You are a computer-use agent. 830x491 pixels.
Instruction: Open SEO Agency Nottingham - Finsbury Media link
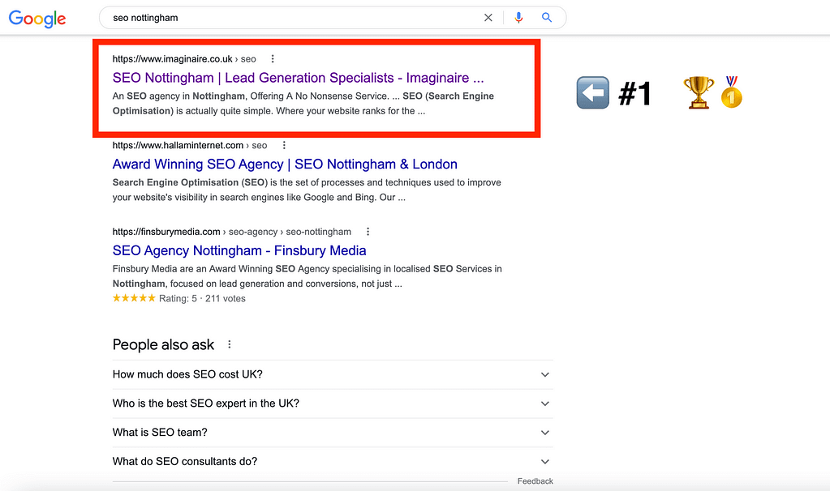click(239, 250)
